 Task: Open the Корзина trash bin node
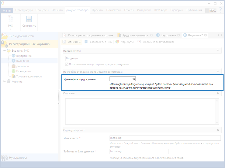point(17,81)
